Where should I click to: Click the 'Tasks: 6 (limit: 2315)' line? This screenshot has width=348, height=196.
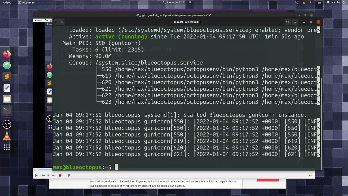pyautogui.click(x=108, y=50)
